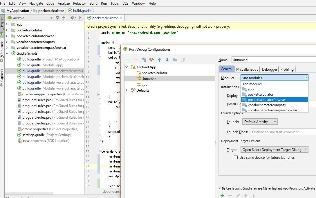316x198 pixels.
Task: Open the Refactor menu
Action: click(x=79, y=3)
